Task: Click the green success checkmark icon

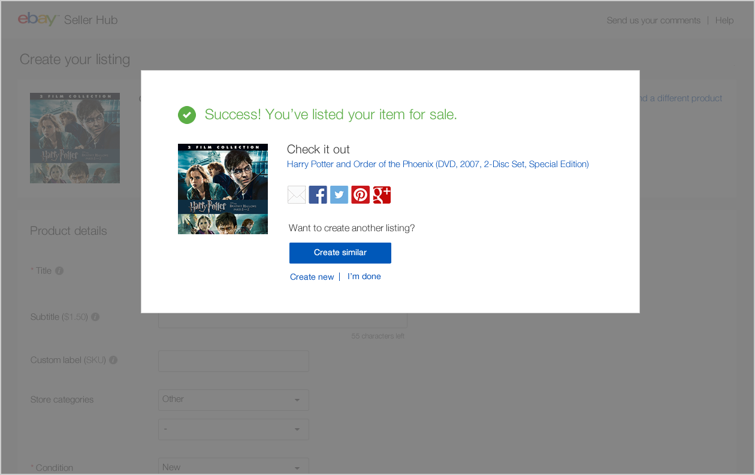Action: click(x=187, y=115)
